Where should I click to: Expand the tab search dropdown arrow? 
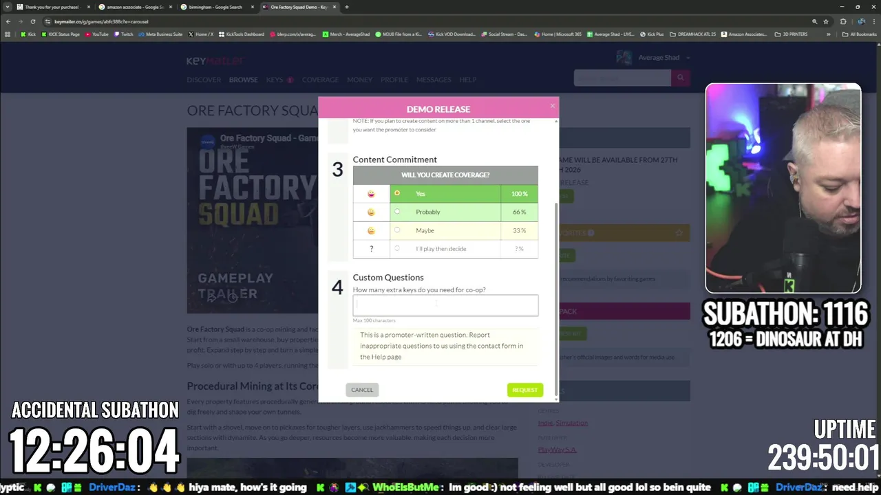(7, 7)
